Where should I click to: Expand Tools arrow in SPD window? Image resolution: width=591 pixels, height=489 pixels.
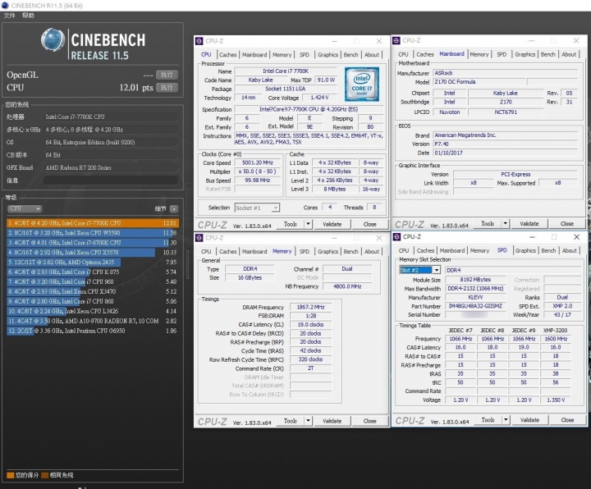pyautogui.click(x=506, y=420)
